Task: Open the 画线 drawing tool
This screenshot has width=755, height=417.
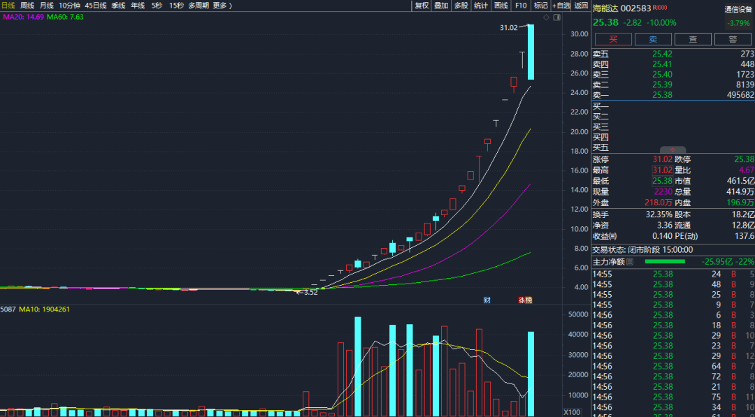Action: tap(501, 6)
